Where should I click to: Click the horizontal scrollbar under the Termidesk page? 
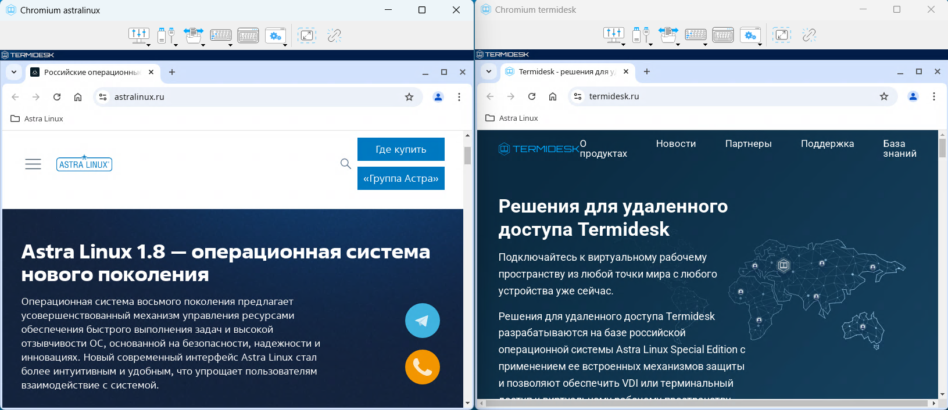click(x=706, y=403)
